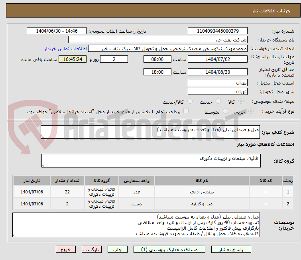
Task: Open مشاهده مدارک پیوستی (1) button
Action: point(169,250)
